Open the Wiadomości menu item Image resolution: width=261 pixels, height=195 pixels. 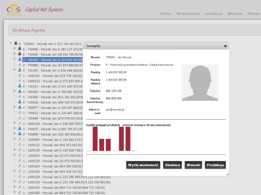(x=188, y=14)
